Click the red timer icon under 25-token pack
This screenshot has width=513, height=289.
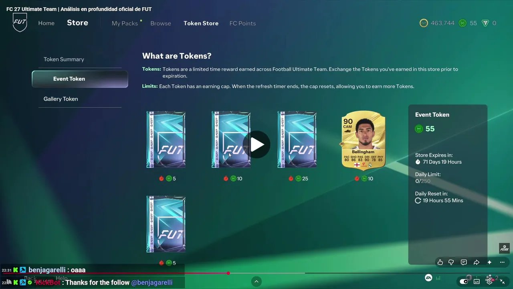click(291, 179)
